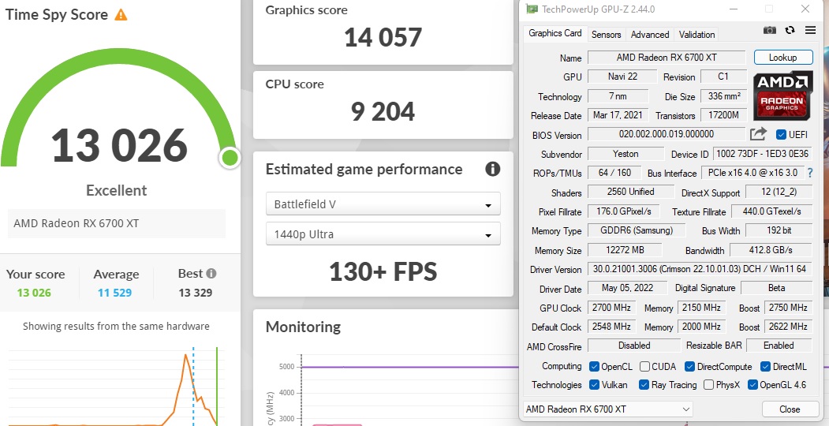Open the AMD Radeon RX 6700 XT GPU selector
This screenshot has height=426, width=829.
click(x=607, y=409)
